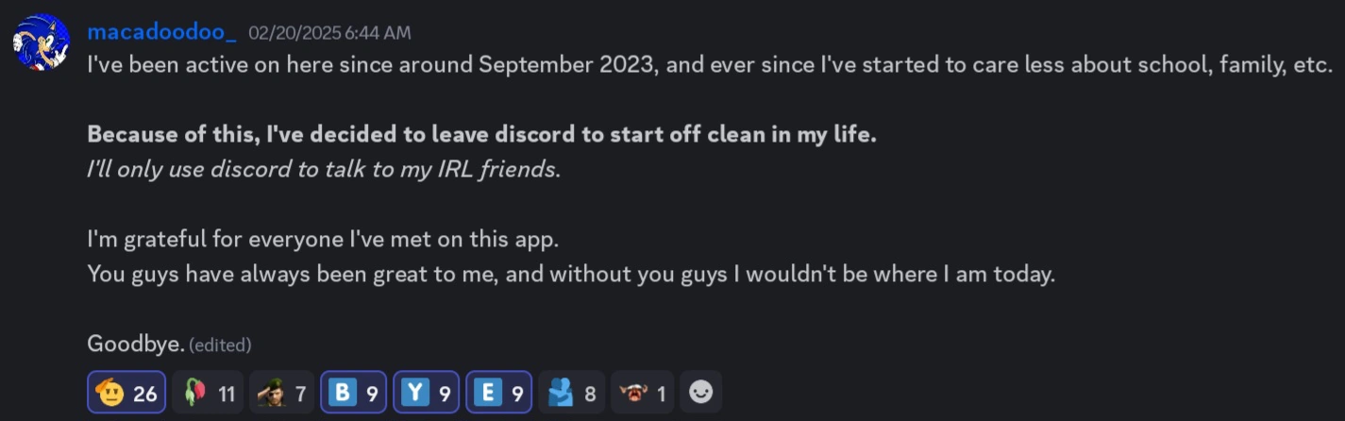Click the message timestamp 02/20/2025 6:44 AM
The width and height of the screenshot is (1345, 421).
pos(329,33)
